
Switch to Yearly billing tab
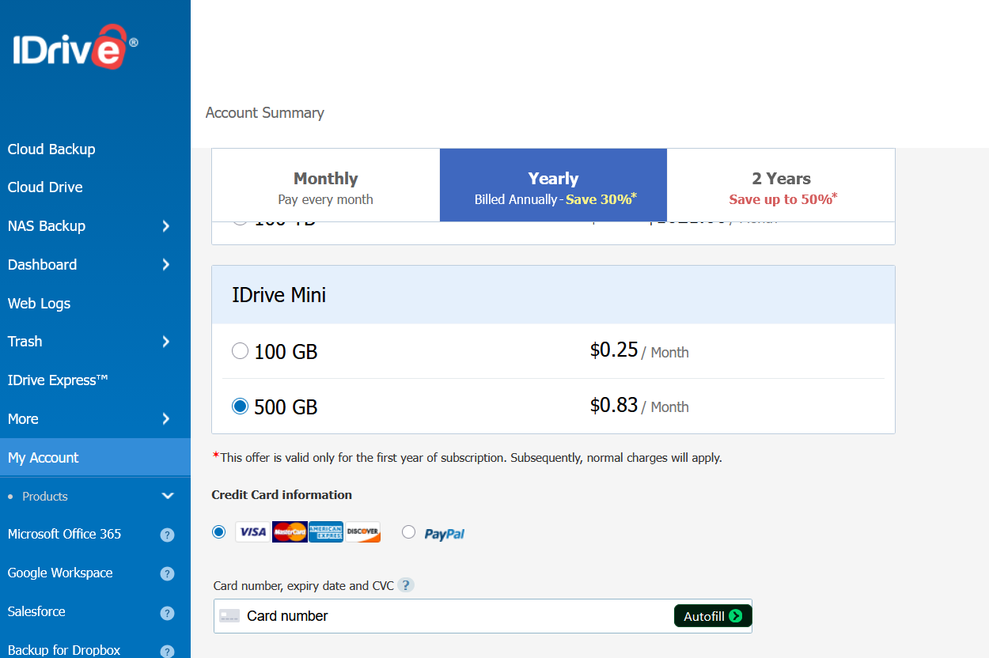point(553,187)
